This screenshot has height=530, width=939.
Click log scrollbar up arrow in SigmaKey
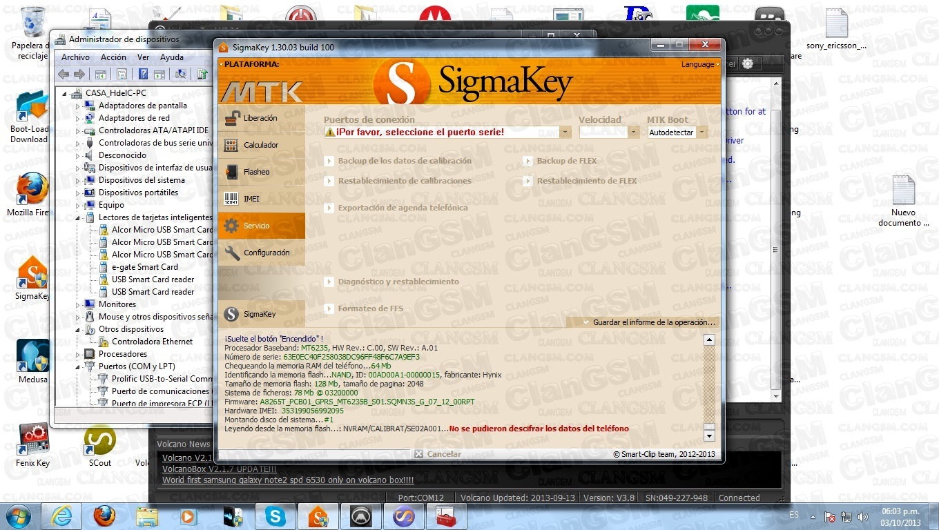pyautogui.click(x=709, y=340)
